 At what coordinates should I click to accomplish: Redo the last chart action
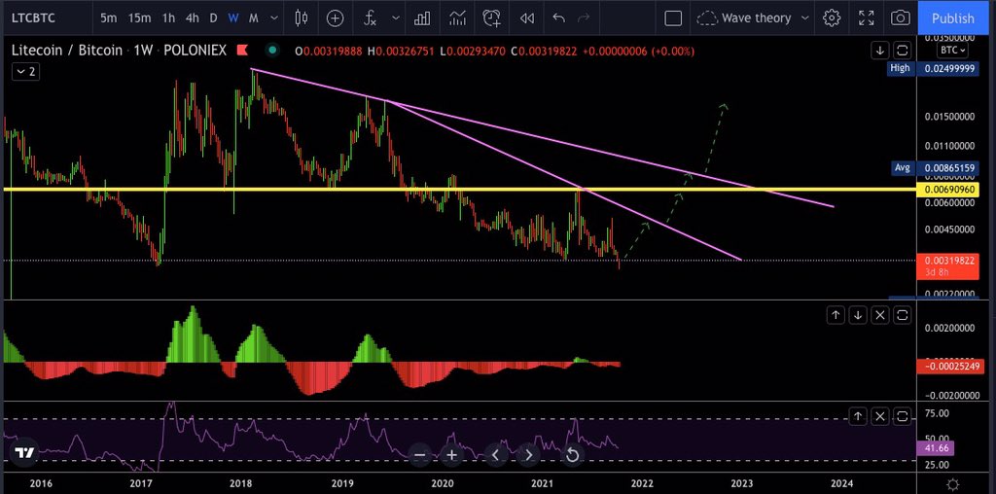[x=584, y=18]
